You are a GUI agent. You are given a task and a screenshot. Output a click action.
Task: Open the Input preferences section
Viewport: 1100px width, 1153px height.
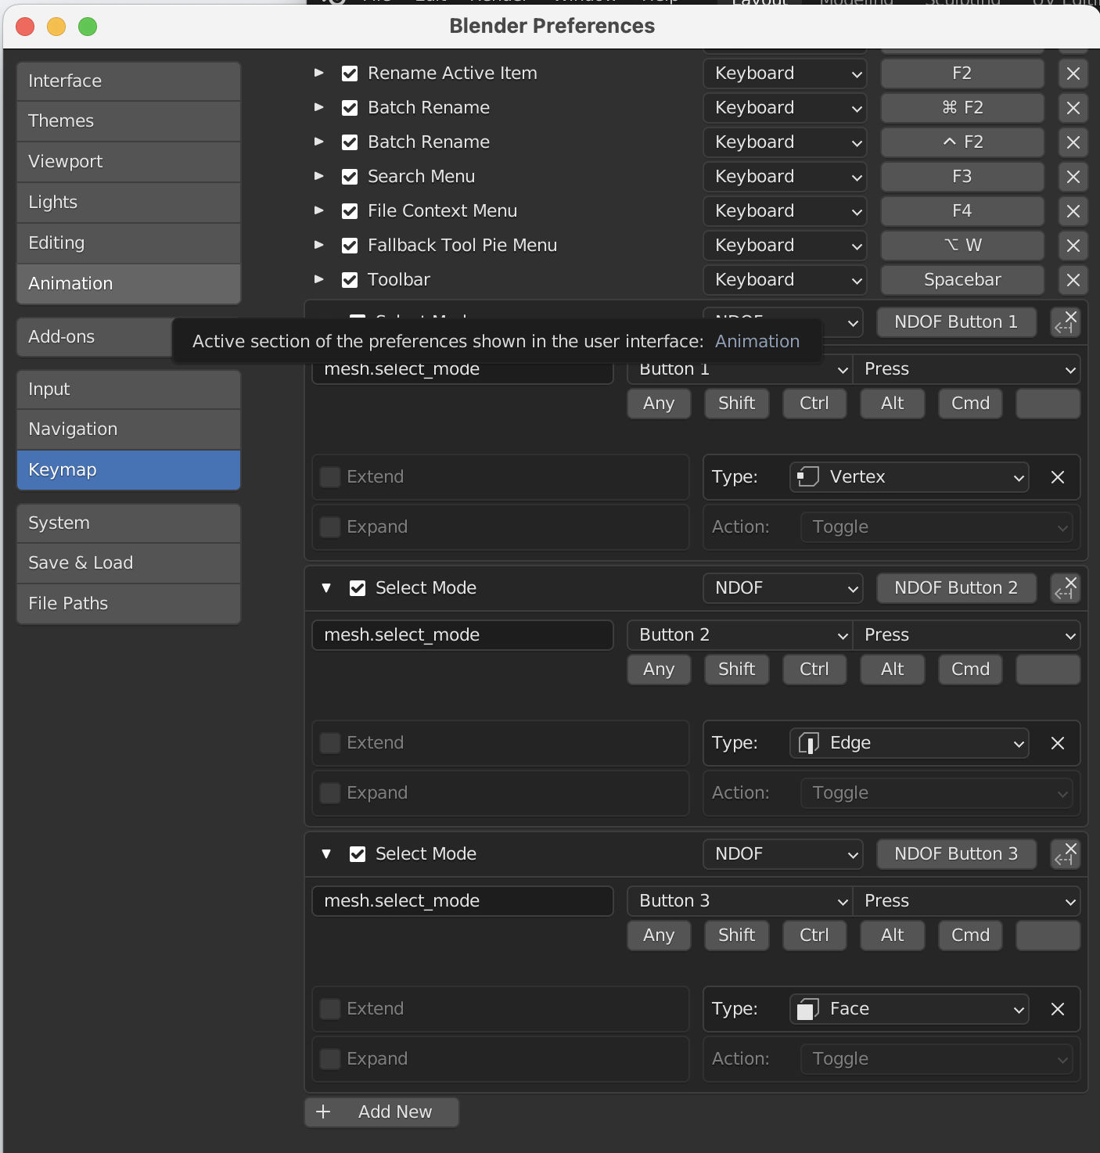128,390
